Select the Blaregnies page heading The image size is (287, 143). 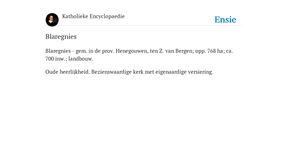click(x=61, y=37)
